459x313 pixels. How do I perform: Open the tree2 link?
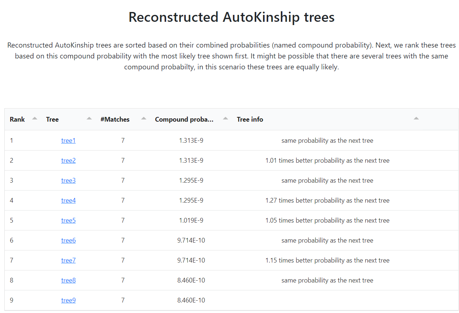pos(68,160)
